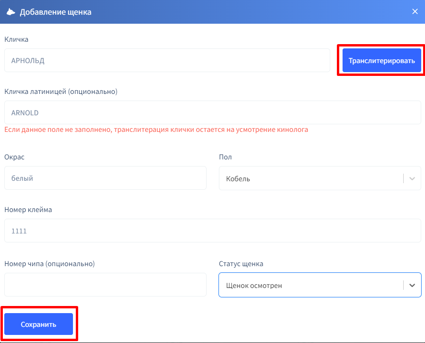Click the Добавление щенка title text
Screen dimensions: 425x343
(55, 12)
